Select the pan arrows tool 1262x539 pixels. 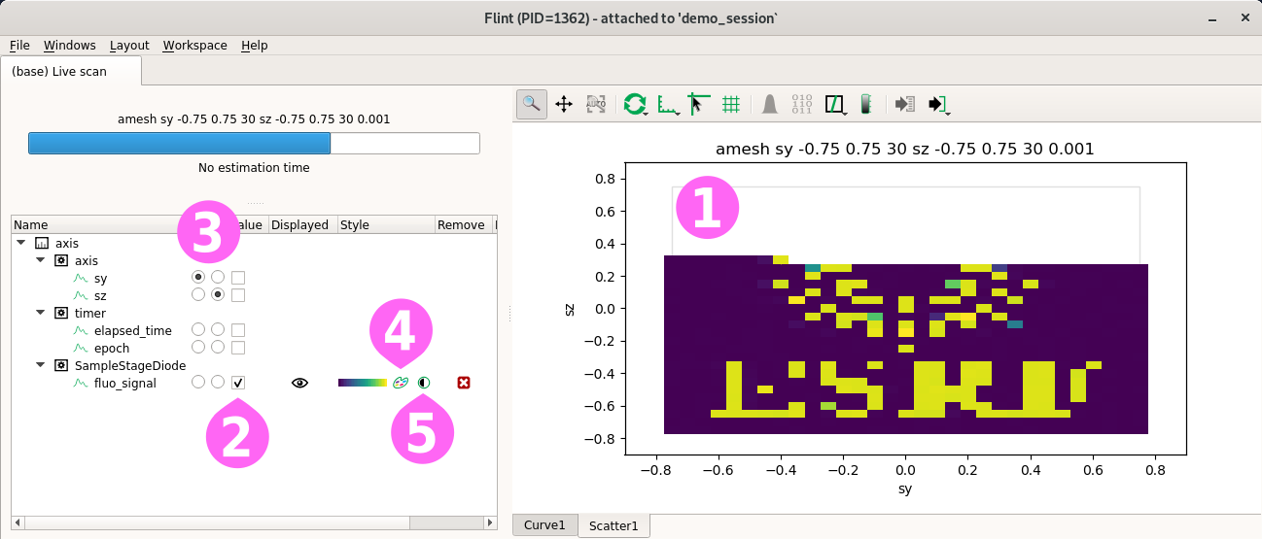pos(564,103)
